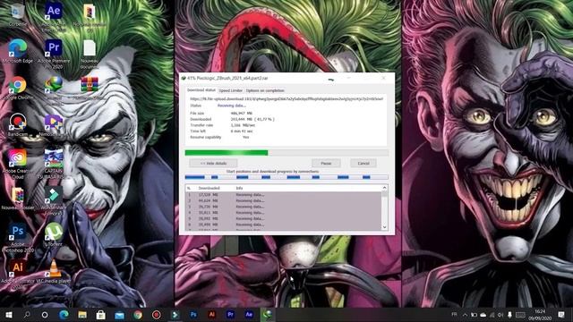Image resolution: width=573 pixels, height=322 pixels.
Task: Open the network icon in the system tray
Action: 492,314
